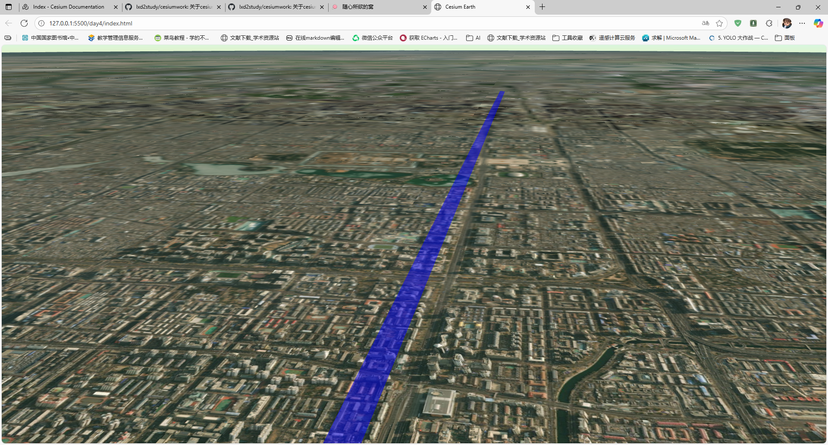Expand the 工具收藏 bookmarks folder
The width and height of the screenshot is (828, 445).
568,38
